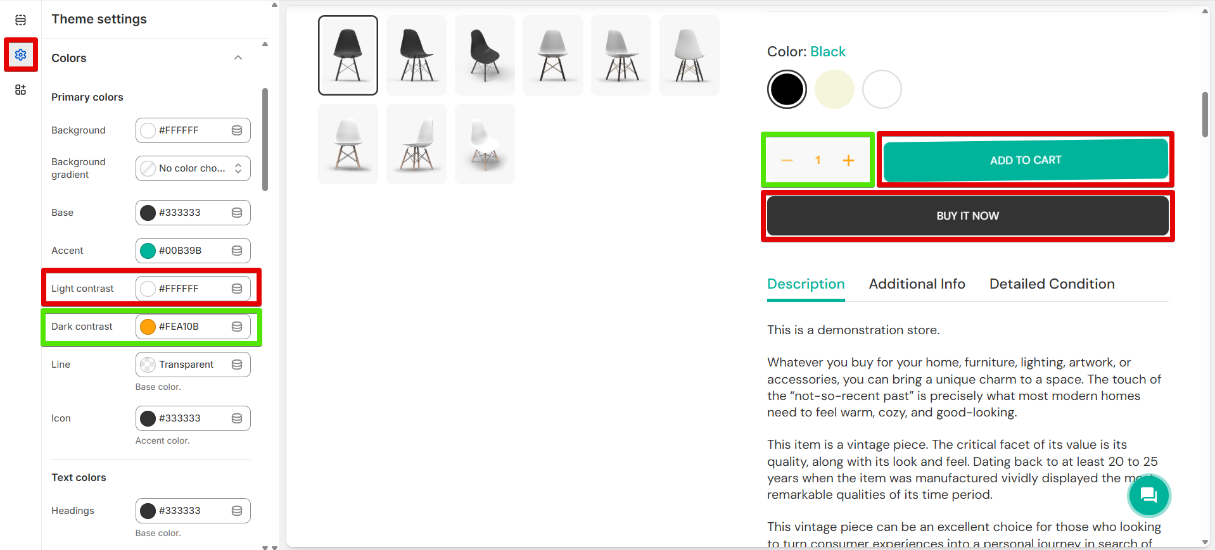Open the Background gradient dropdown

[193, 168]
